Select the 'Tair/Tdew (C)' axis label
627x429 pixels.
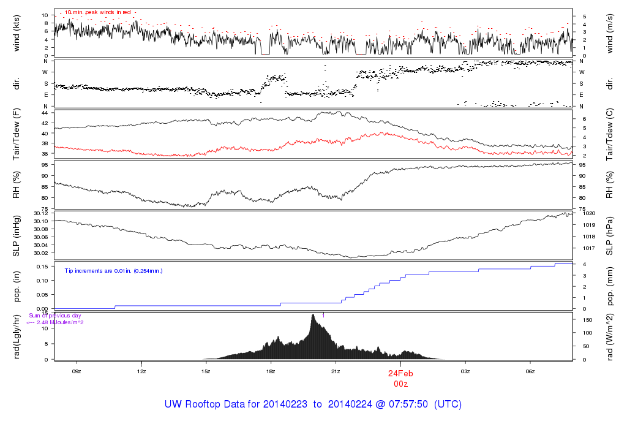pyautogui.click(x=609, y=134)
